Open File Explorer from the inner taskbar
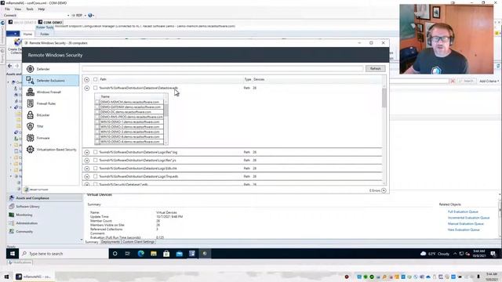 (154, 254)
